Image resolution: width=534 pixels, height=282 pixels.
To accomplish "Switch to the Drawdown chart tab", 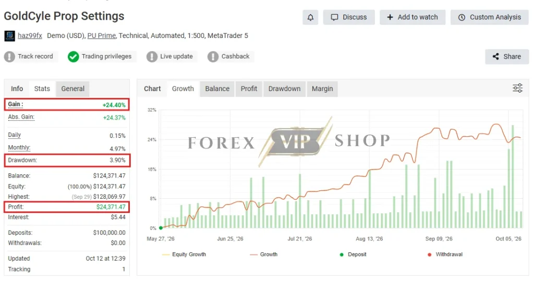I will pyautogui.click(x=284, y=88).
